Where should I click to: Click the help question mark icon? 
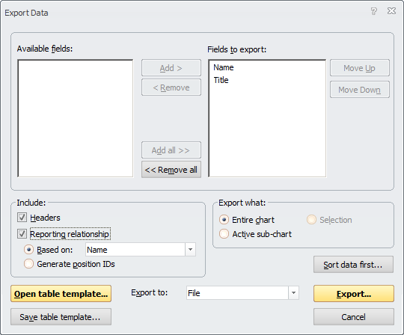tap(373, 11)
